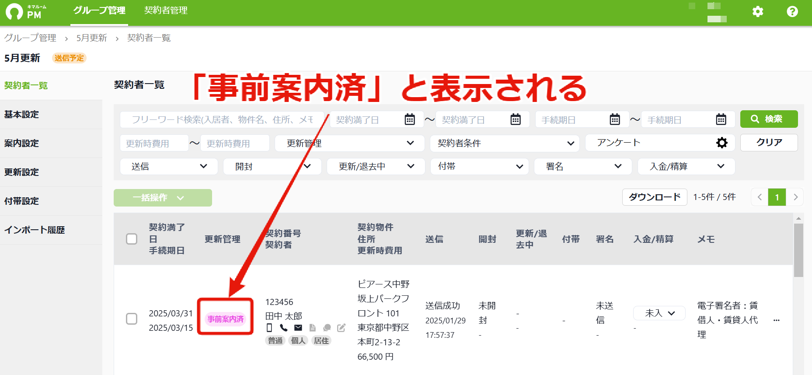Click the mobile phone icon for 田中 太郎
812x375 pixels.
(x=269, y=328)
